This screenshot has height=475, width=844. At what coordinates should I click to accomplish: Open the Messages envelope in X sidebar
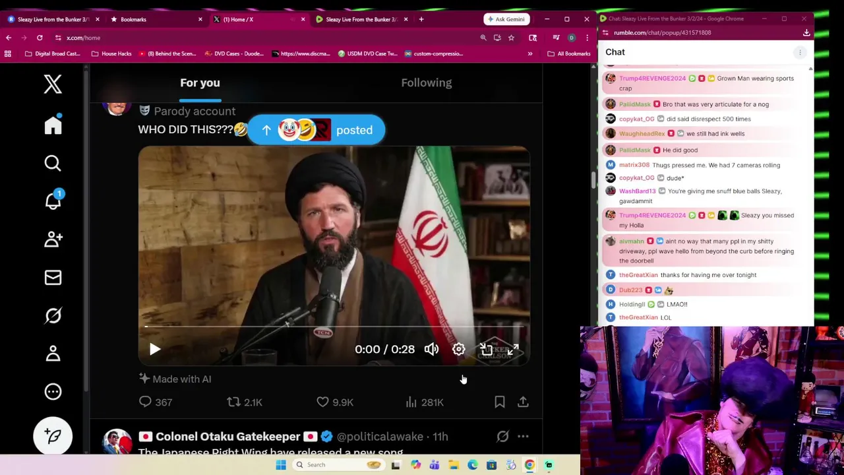53,278
